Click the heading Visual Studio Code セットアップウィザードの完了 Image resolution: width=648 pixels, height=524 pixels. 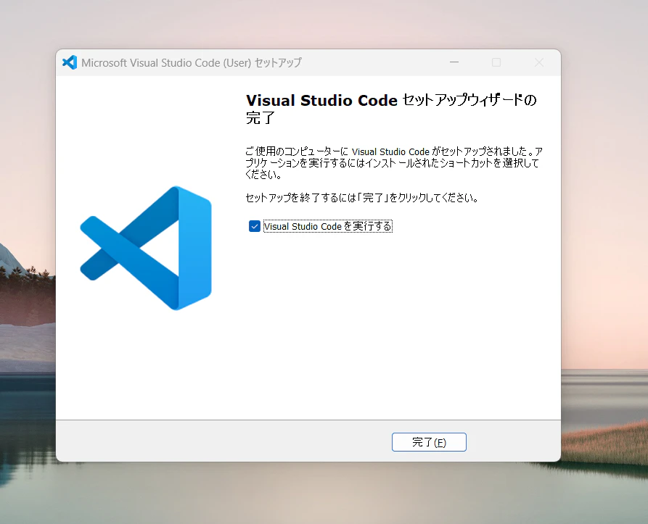click(x=391, y=109)
